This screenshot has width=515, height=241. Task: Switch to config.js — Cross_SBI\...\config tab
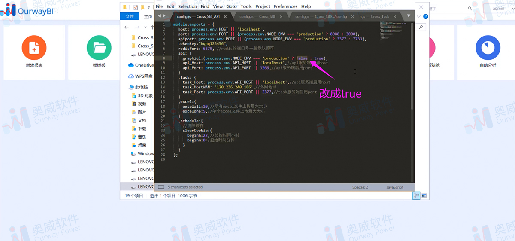321,16
